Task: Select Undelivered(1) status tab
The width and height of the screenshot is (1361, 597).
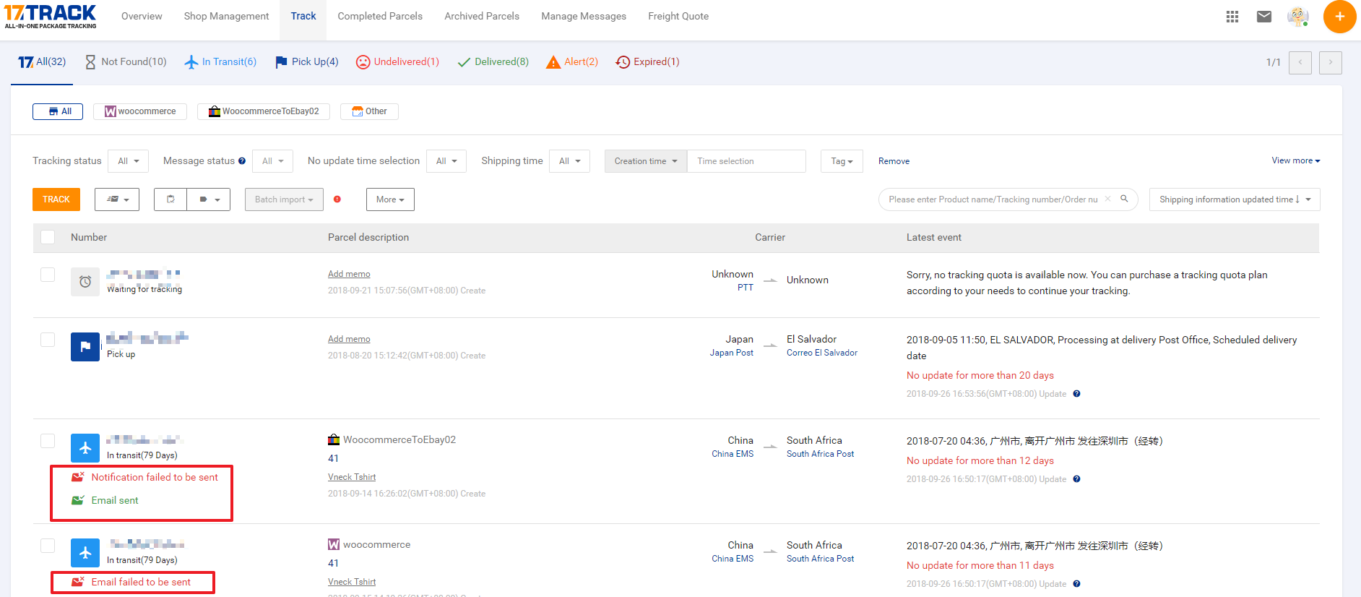Action: 397,62
